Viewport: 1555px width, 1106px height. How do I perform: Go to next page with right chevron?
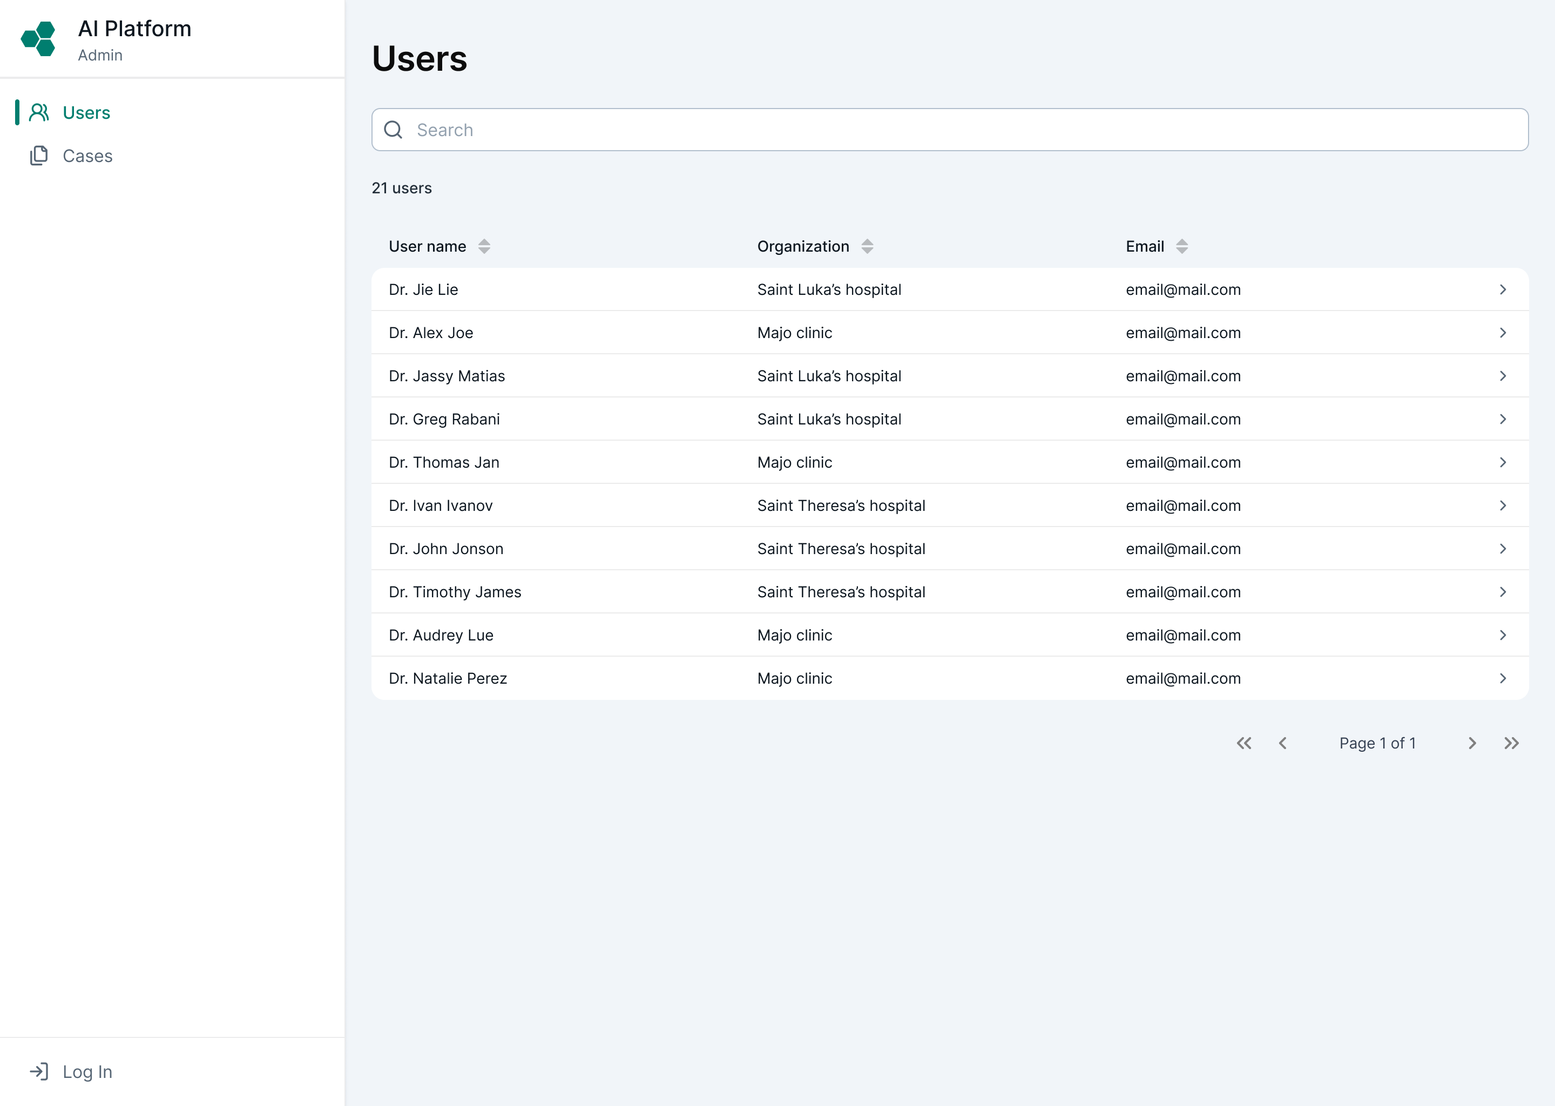point(1472,743)
